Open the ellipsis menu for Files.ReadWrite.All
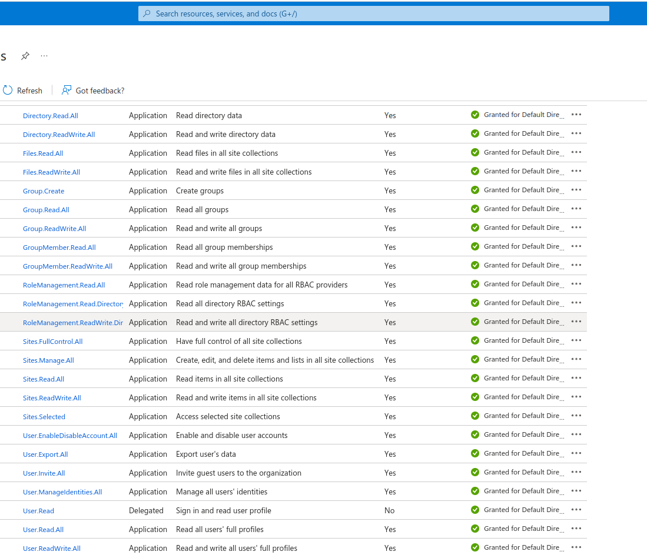The height and width of the screenshot is (555, 647). (576, 171)
